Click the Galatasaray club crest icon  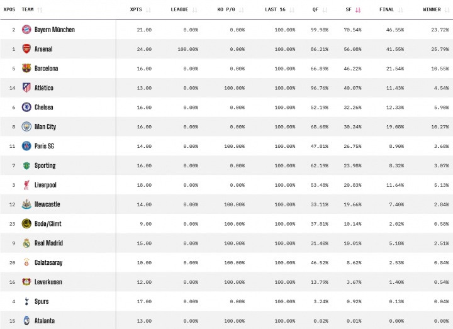(26, 262)
